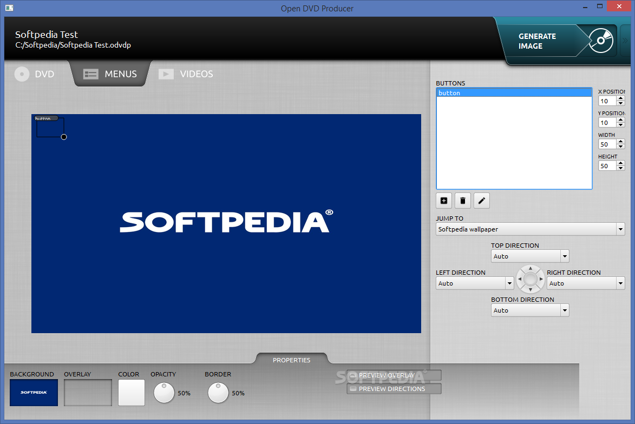Decrease the Y POSITION value

[620, 125]
